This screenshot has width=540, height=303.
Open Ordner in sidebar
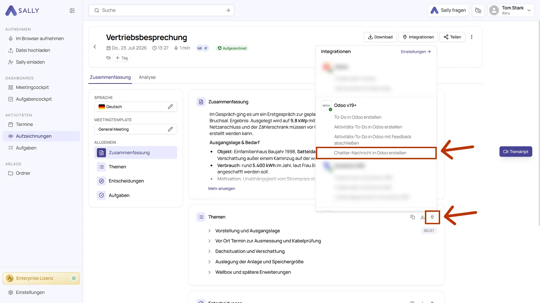[x=42, y=173]
